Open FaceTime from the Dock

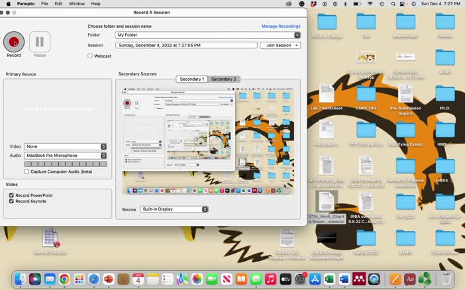(212, 279)
